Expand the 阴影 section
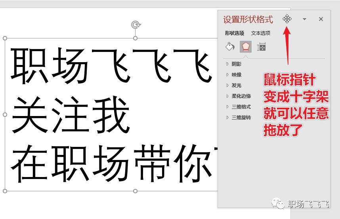Image resolution: width=340 pixels, height=219 pixels. pos(236,64)
